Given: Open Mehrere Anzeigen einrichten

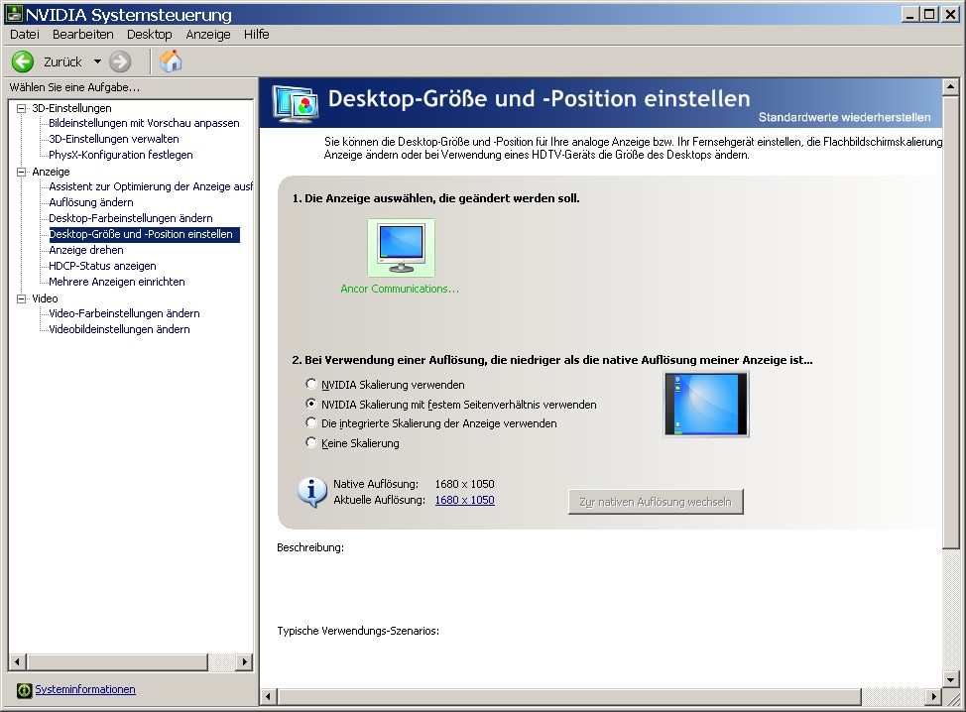Looking at the screenshot, I should coord(117,282).
